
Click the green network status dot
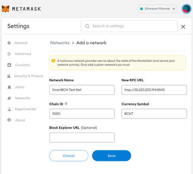tap(142, 9)
